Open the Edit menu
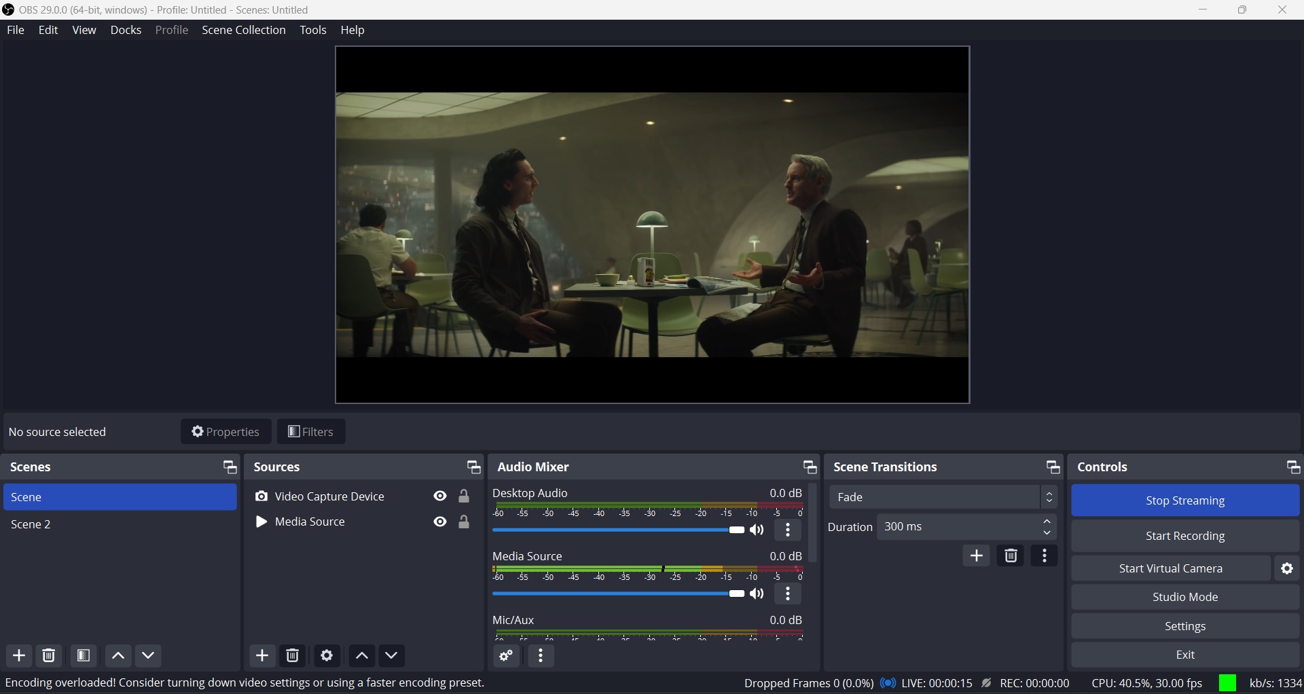The width and height of the screenshot is (1304, 694). pos(48,30)
